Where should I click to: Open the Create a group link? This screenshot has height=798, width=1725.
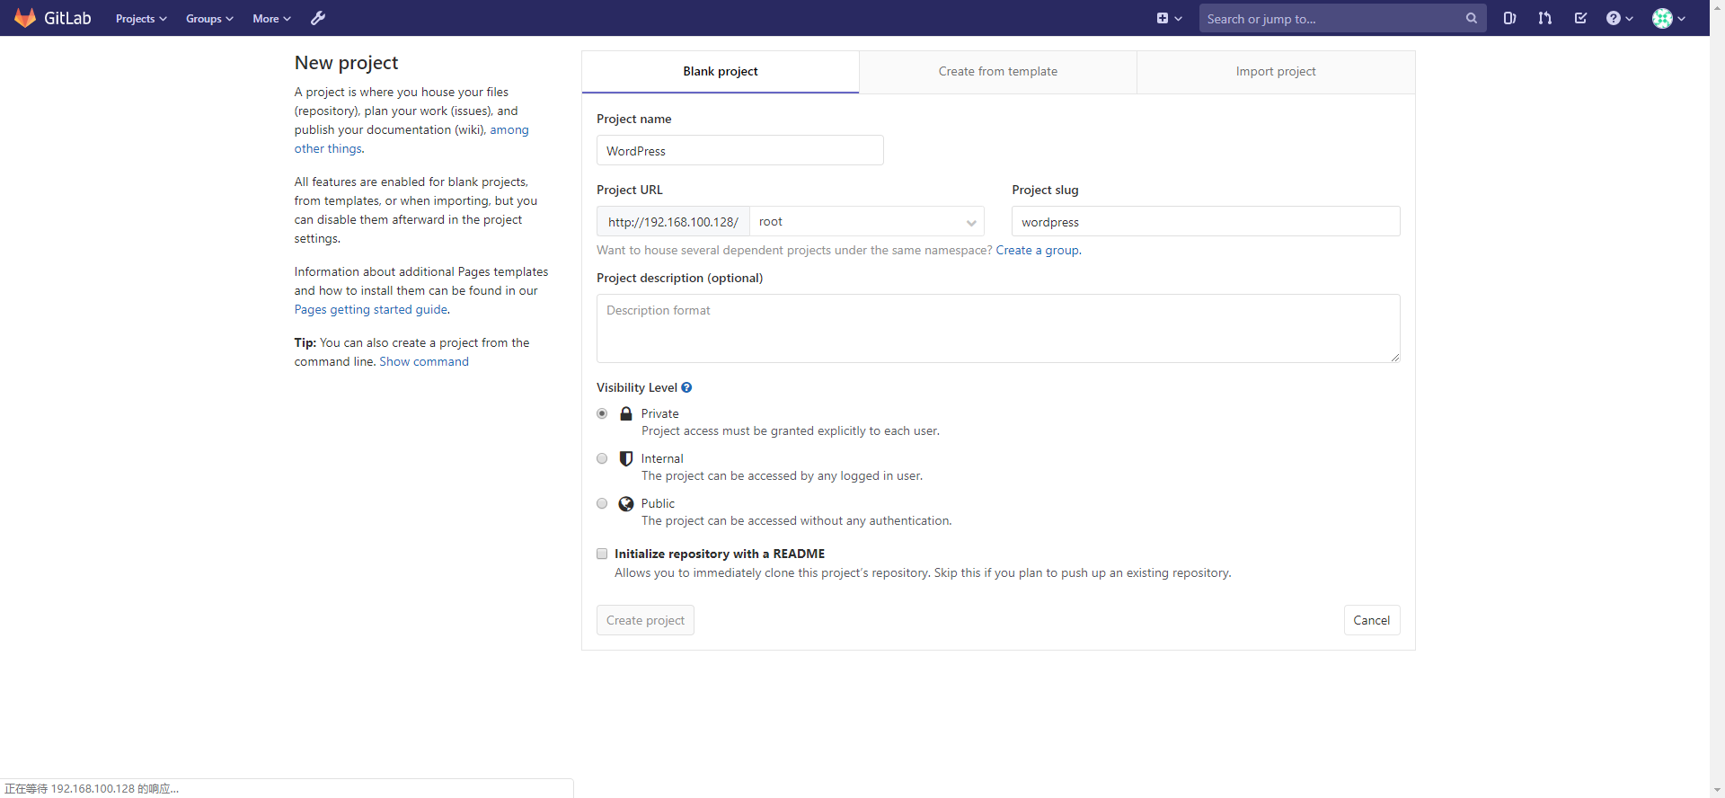[1038, 250]
